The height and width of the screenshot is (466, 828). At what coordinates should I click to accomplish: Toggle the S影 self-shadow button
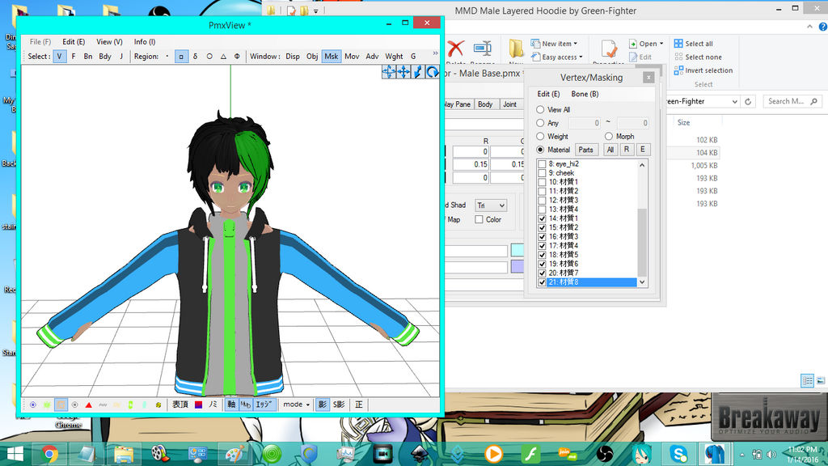pyautogui.click(x=339, y=405)
